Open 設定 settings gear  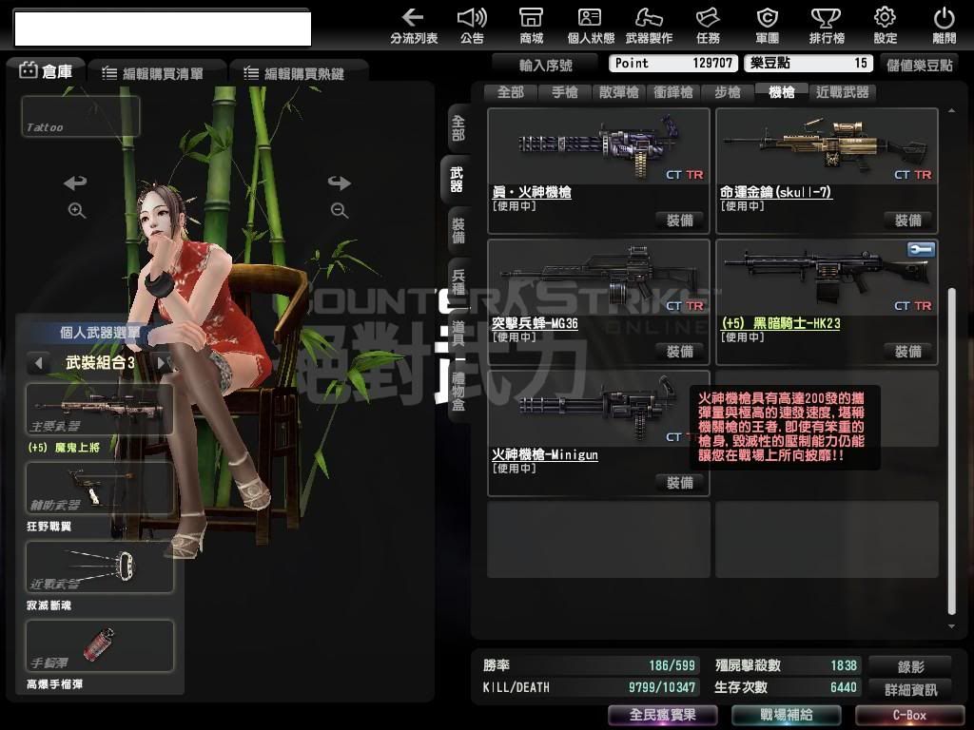point(886,26)
